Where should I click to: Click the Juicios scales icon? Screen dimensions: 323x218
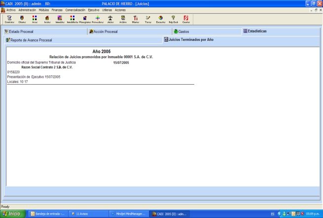pyautogui.click(x=110, y=19)
